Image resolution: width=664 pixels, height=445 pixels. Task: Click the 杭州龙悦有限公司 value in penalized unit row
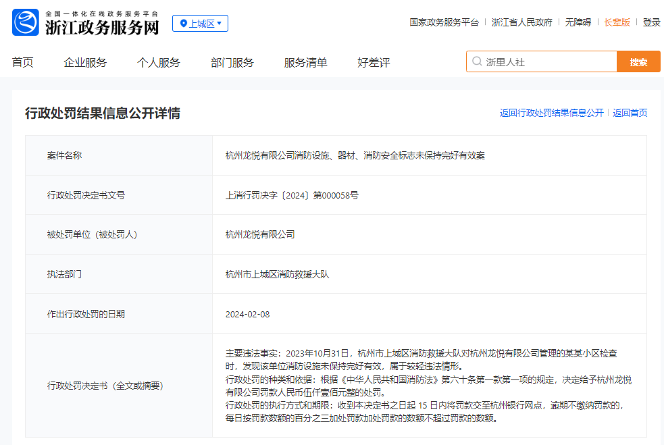click(260, 234)
